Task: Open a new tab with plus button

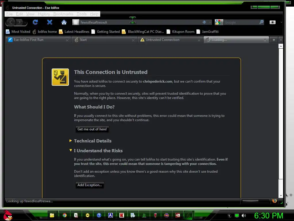Action: [x=274, y=40]
